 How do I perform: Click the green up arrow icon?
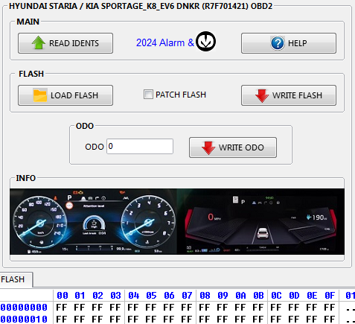click(39, 42)
